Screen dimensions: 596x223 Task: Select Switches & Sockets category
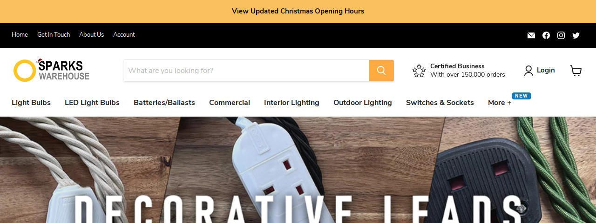[x=440, y=103]
